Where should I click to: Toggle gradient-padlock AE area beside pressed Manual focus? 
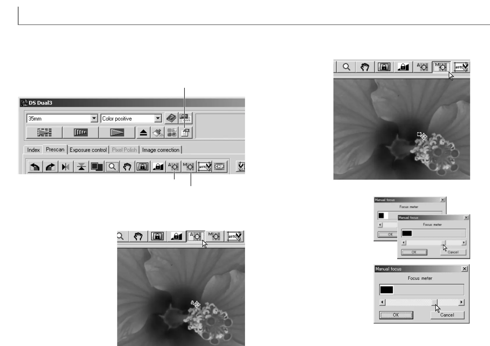pos(403,67)
